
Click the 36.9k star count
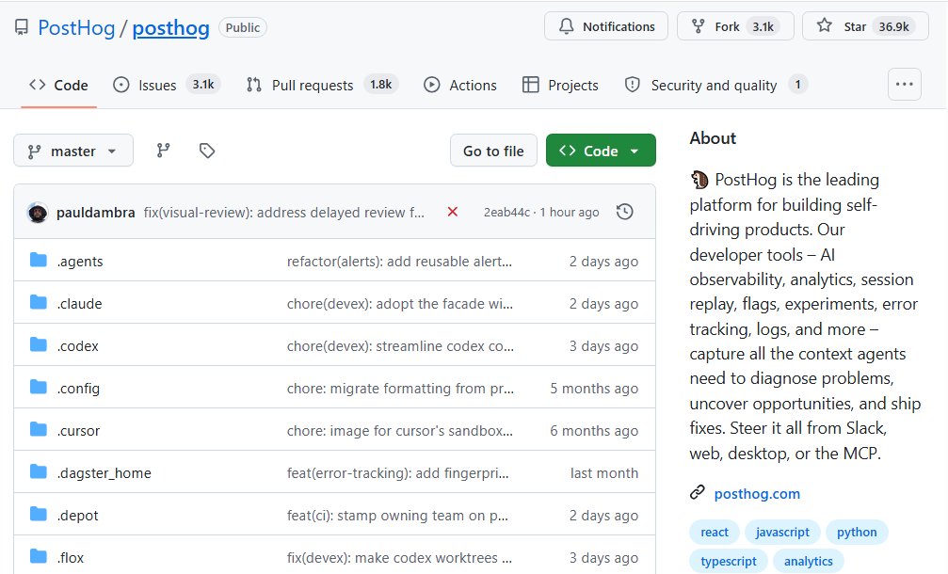(x=893, y=26)
